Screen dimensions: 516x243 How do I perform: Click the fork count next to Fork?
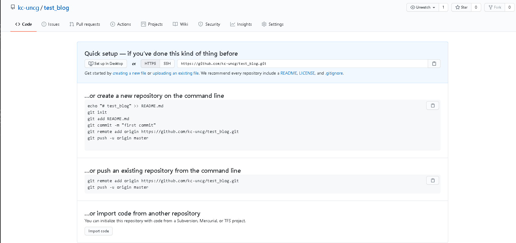pos(510,7)
